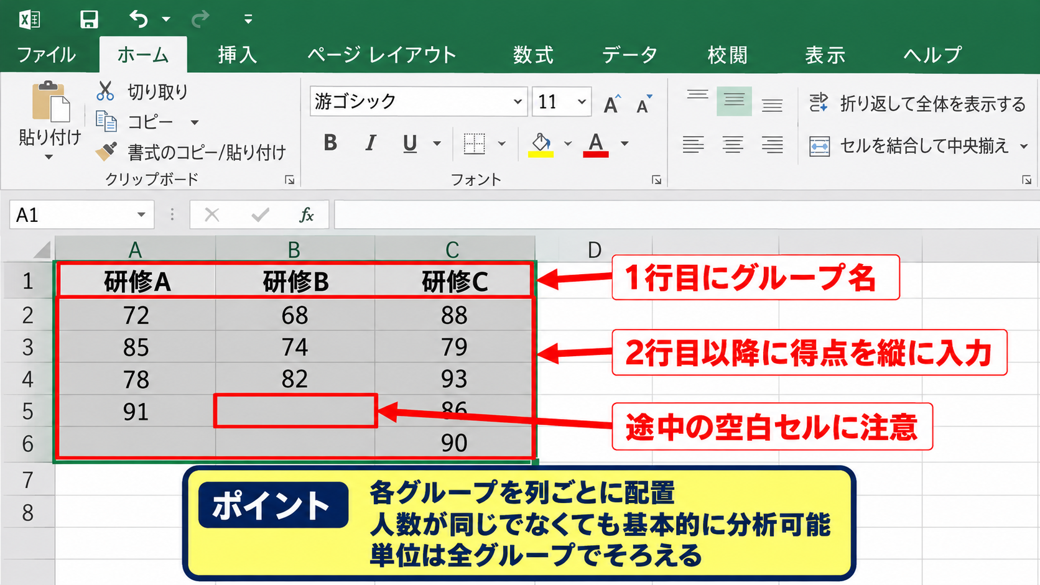Select column D header
This screenshot has width=1040, height=585.
[594, 250]
